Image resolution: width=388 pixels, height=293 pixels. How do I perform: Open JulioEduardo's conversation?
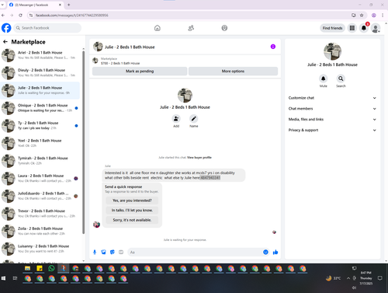point(40,196)
